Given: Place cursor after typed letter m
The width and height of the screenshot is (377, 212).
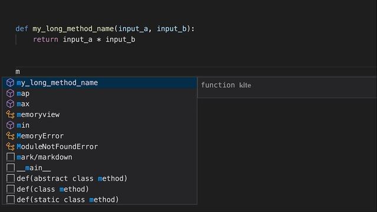Looking at the screenshot, I should tap(20, 72).
